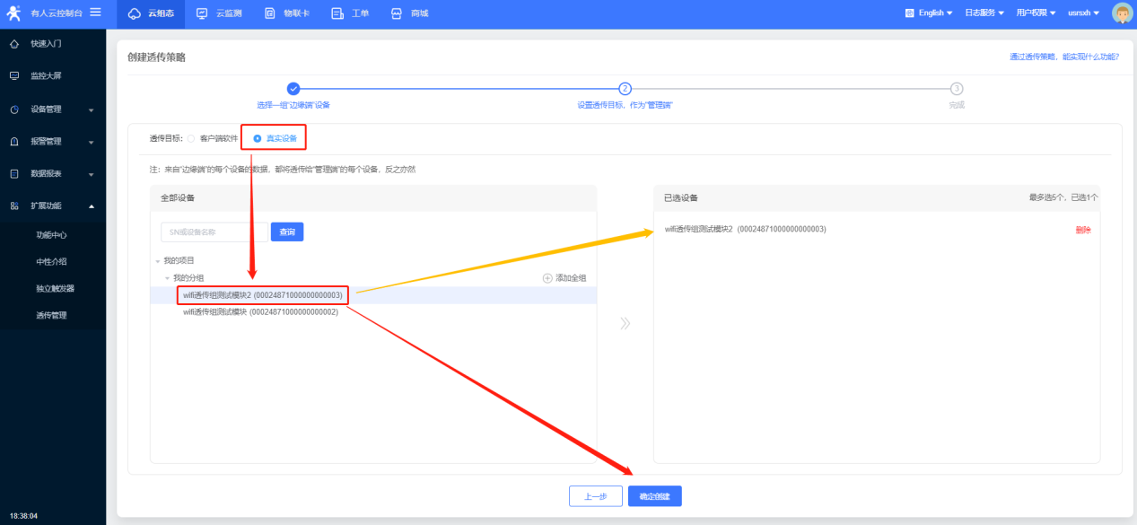Click the hamburger menu icon beside 有人云控制台
The image size is (1137, 525).
[95, 12]
